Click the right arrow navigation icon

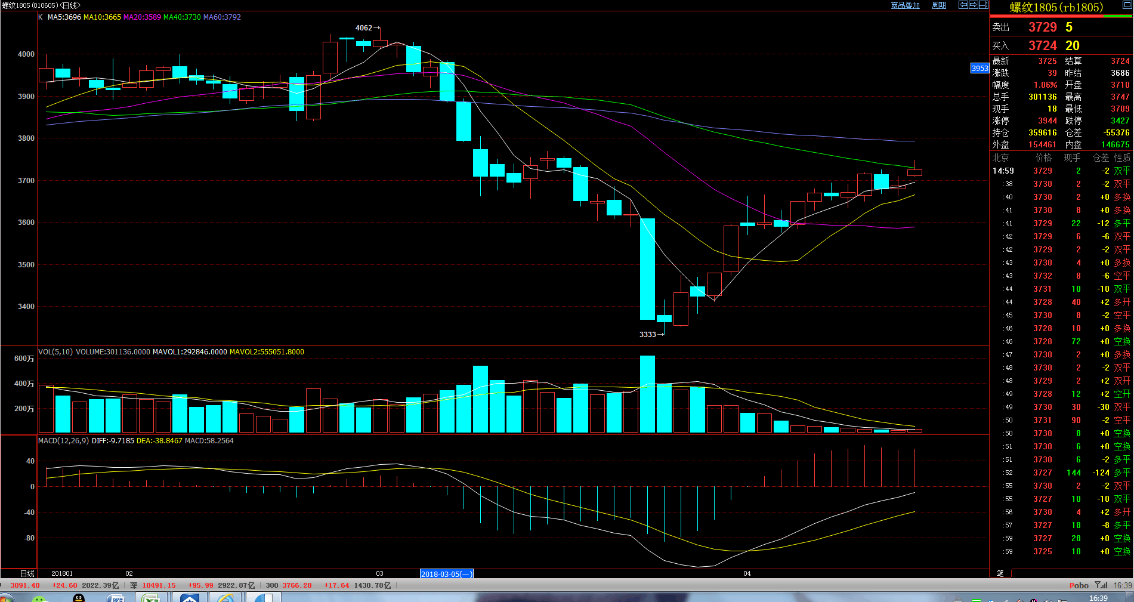[x=973, y=5]
